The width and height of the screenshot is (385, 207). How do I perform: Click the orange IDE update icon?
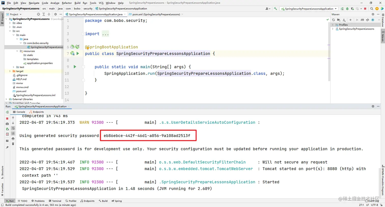[x=377, y=9]
